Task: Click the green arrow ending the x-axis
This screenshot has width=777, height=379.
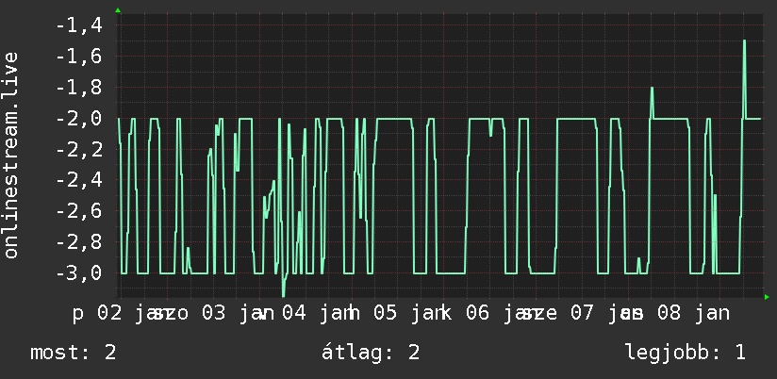Action: tap(767, 297)
